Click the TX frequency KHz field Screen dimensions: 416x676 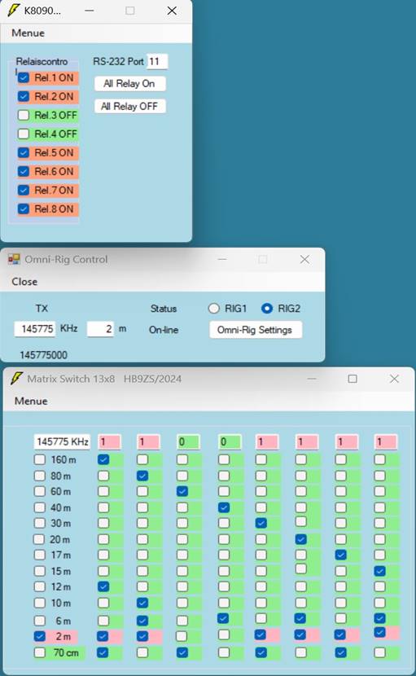pos(35,329)
